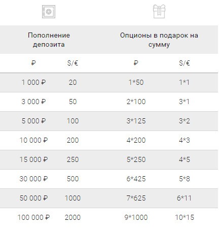
Task: Click the ruble symbol under options column
Action: point(136,63)
